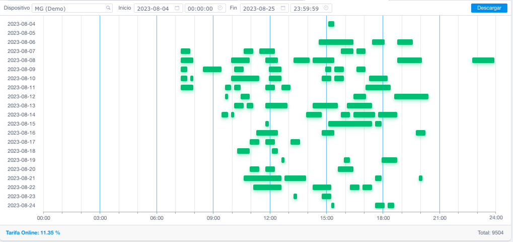Click the only green bar on 2023-08-04
Screen dimensions: 513x242
[331, 24]
